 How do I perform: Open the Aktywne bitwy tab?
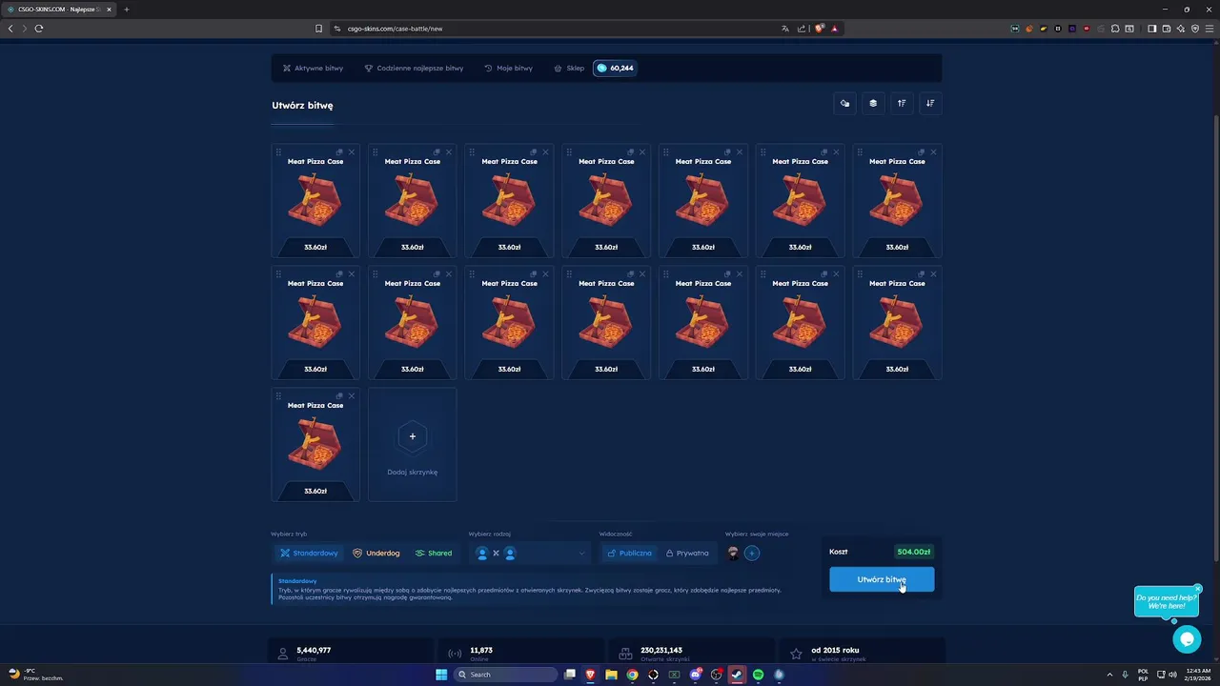[x=313, y=69]
